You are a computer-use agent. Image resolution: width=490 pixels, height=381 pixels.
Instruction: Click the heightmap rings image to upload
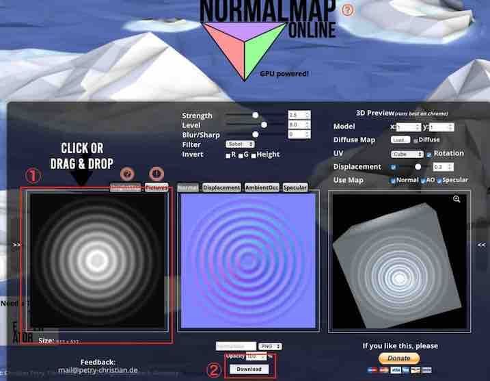pos(97,261)
